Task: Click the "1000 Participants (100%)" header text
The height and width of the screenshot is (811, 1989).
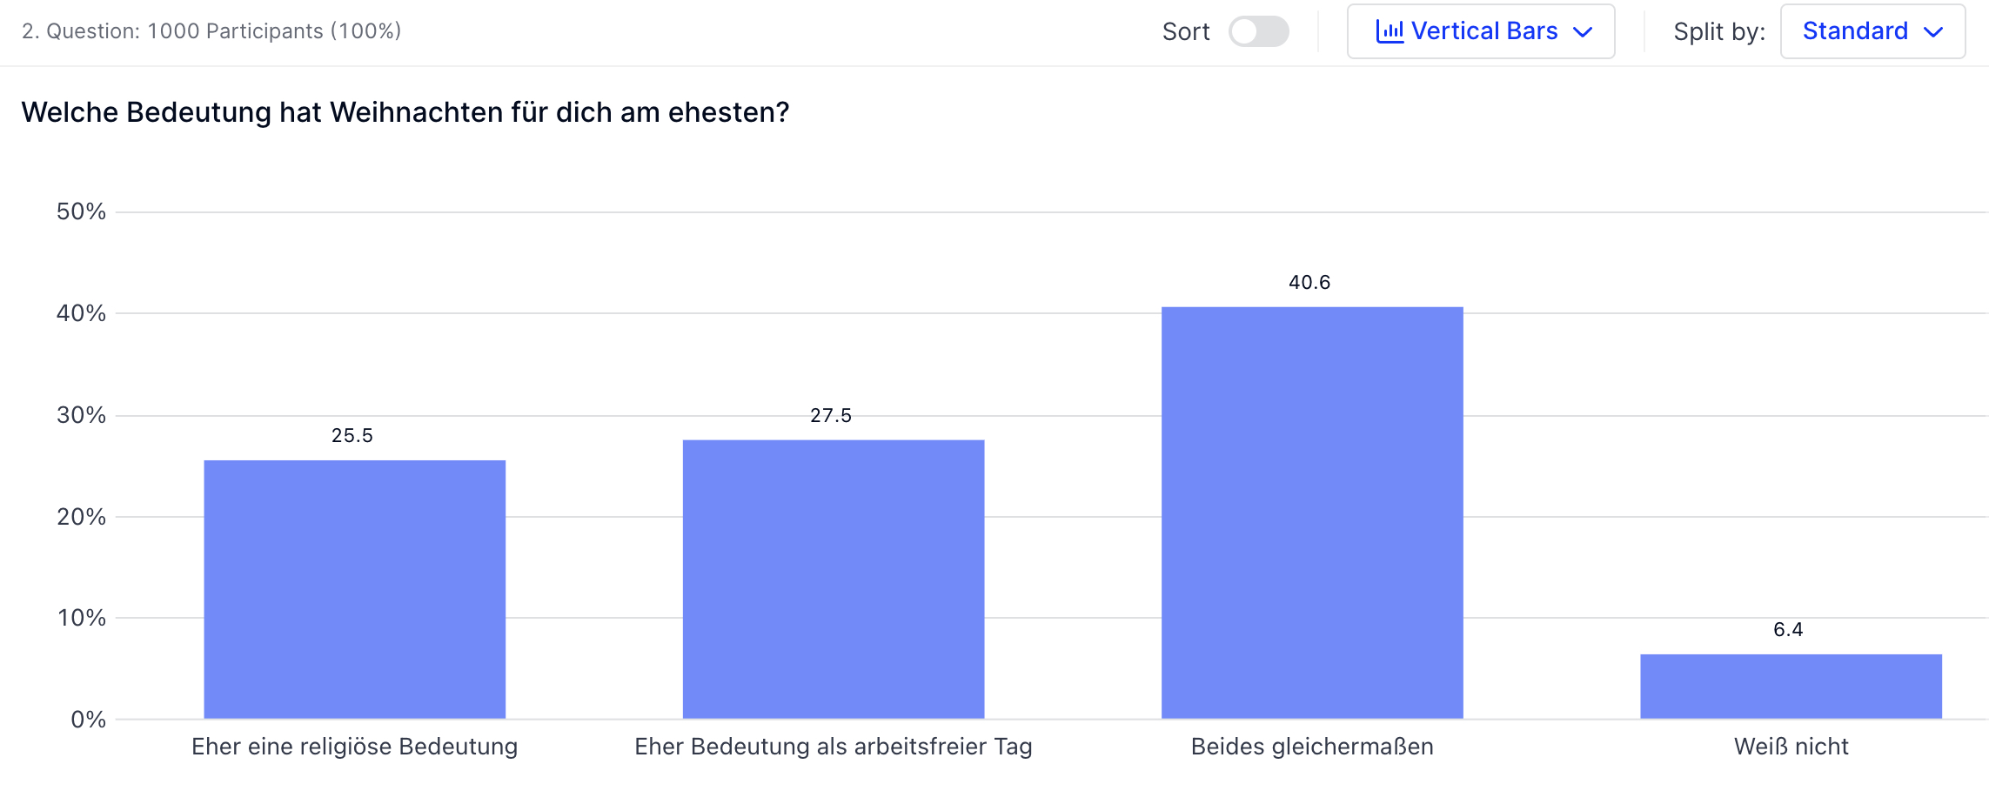Action: pyautogui.click(x=274, y=31)
